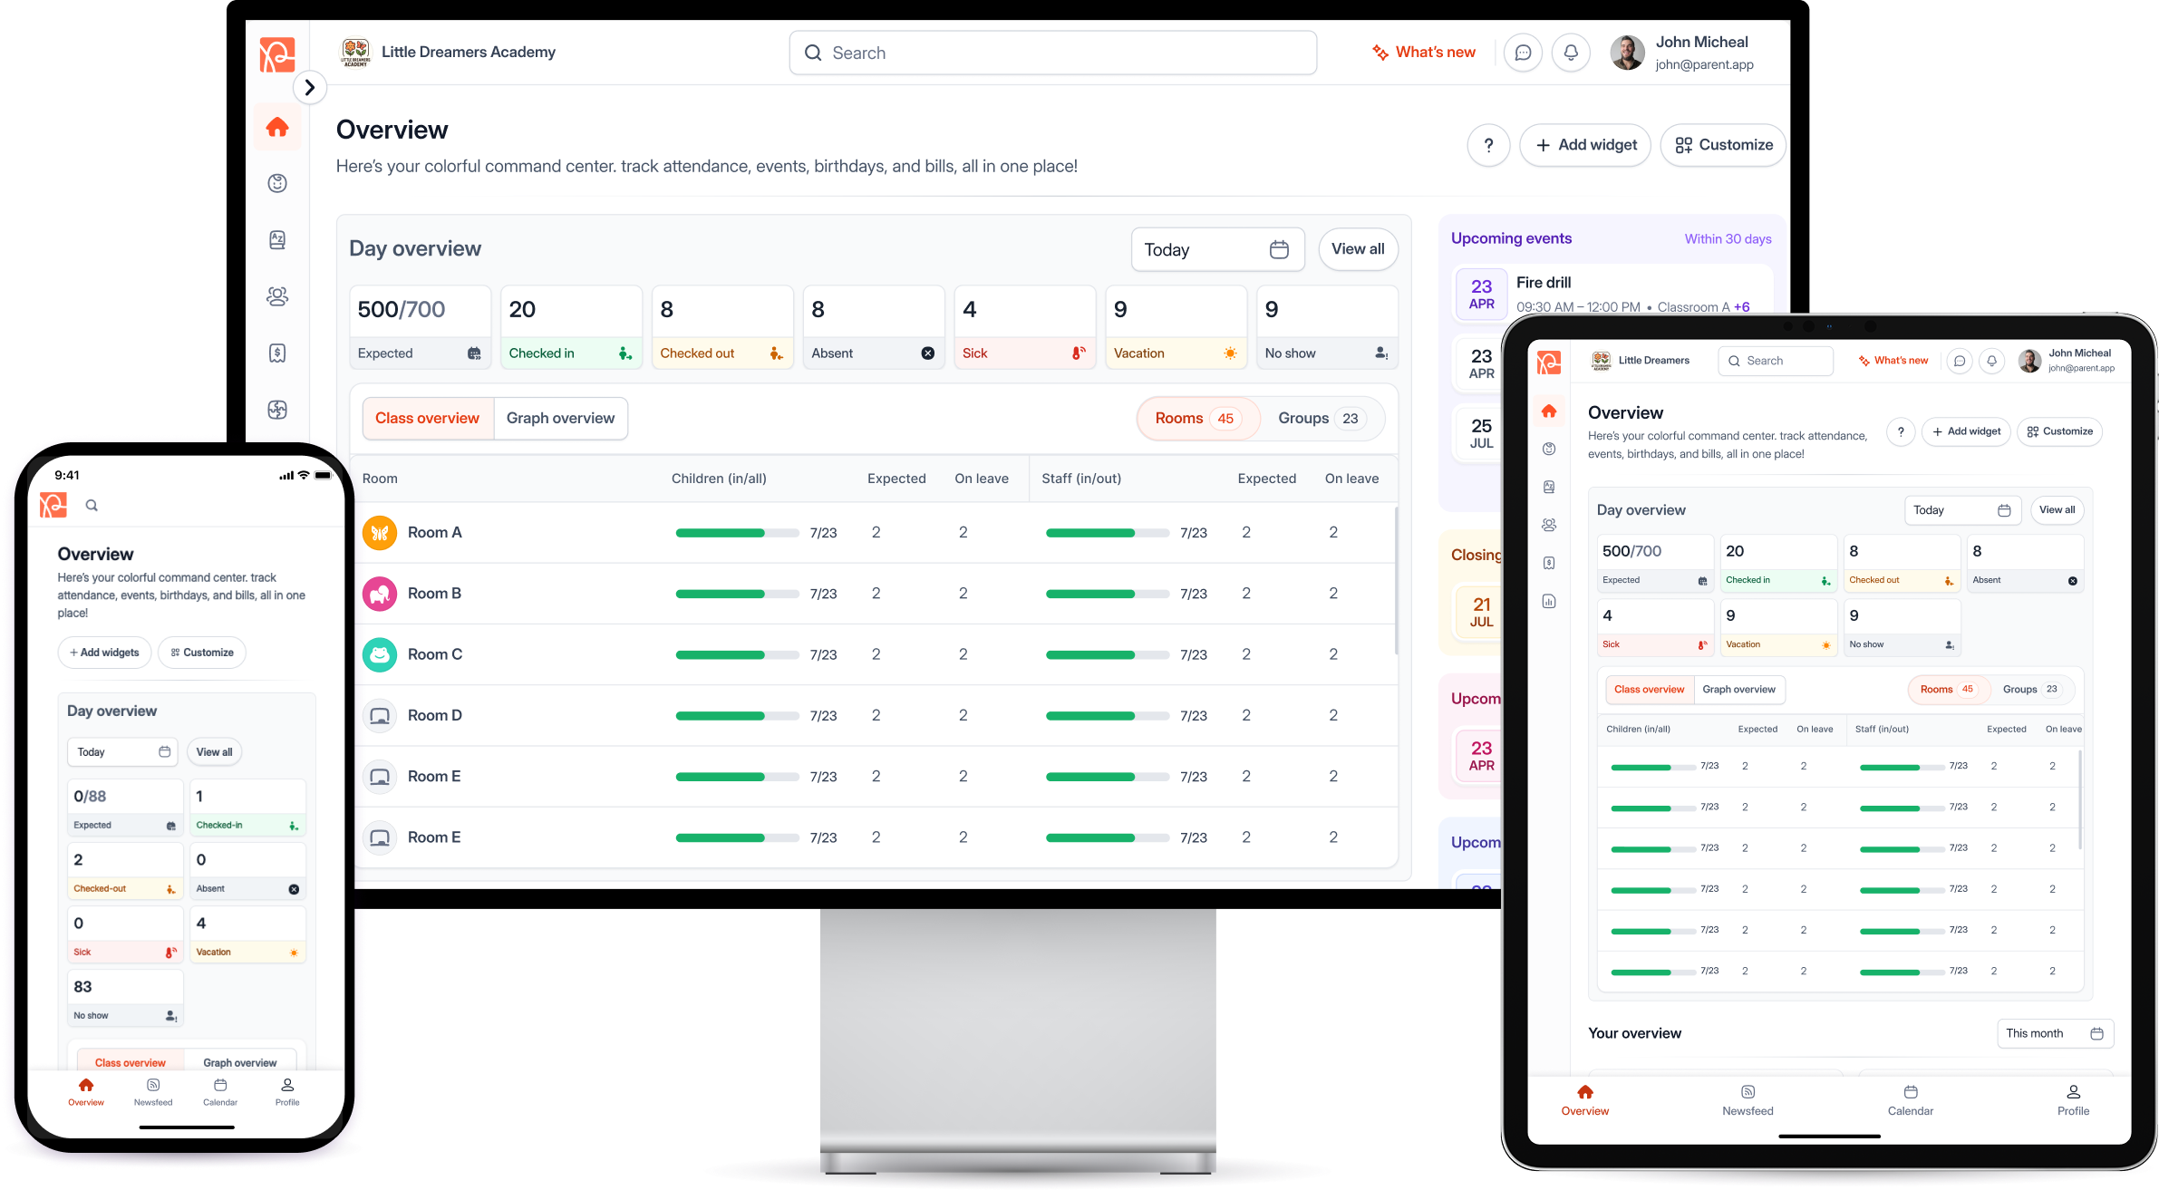The image size is (2159, 1190).
Task: Click the chat bubble icon in the header
Action: 1523,53
